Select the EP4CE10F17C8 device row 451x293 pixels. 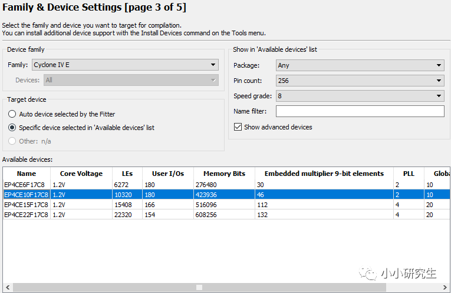pos(27,195)
